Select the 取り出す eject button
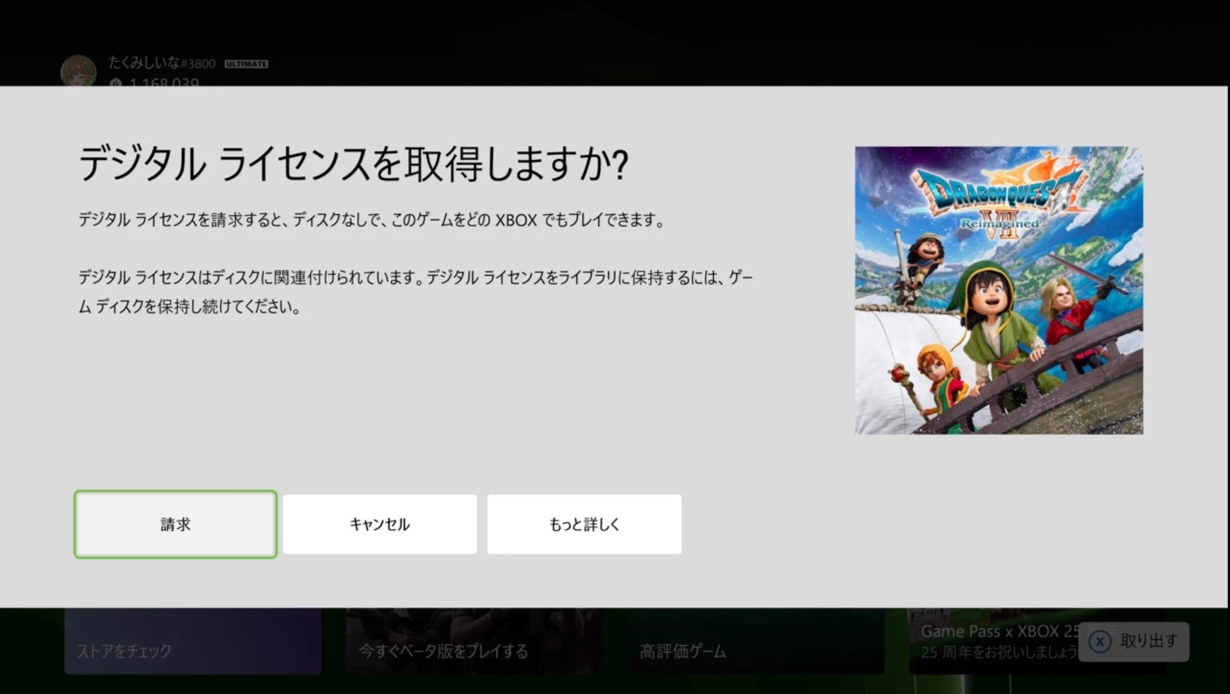This screenshot has width=1230, height=694. pos(1134,641)
